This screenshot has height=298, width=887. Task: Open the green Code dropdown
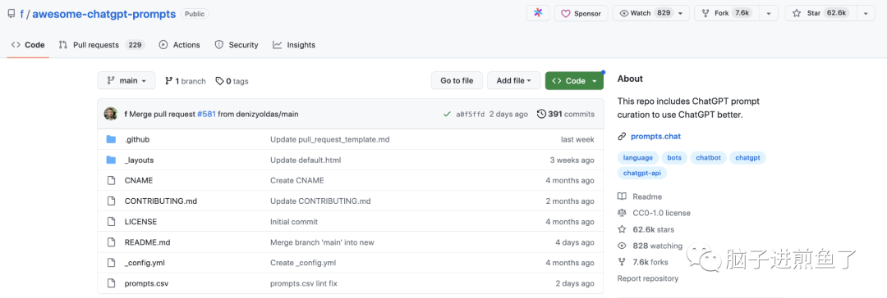coord(574,81)
